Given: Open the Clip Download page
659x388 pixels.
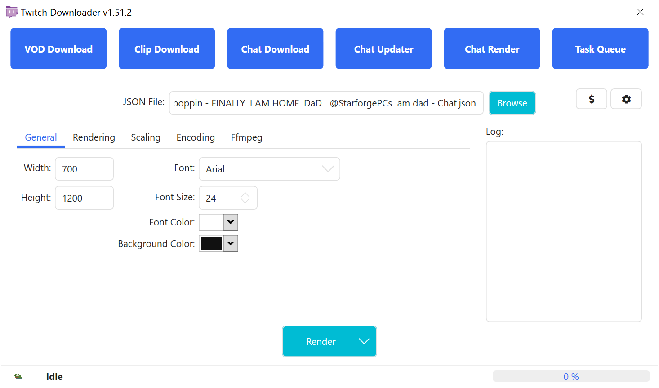Looking at the screenshot, I should pyautogui.click(x=167, y=48).
